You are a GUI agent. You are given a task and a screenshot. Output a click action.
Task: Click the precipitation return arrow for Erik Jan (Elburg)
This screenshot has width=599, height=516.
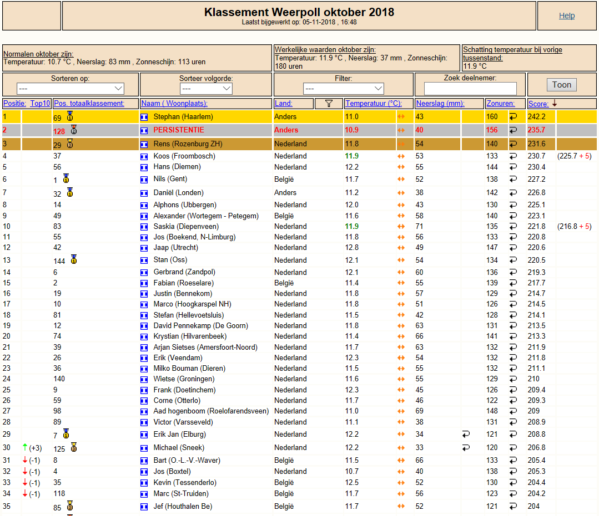466,434
